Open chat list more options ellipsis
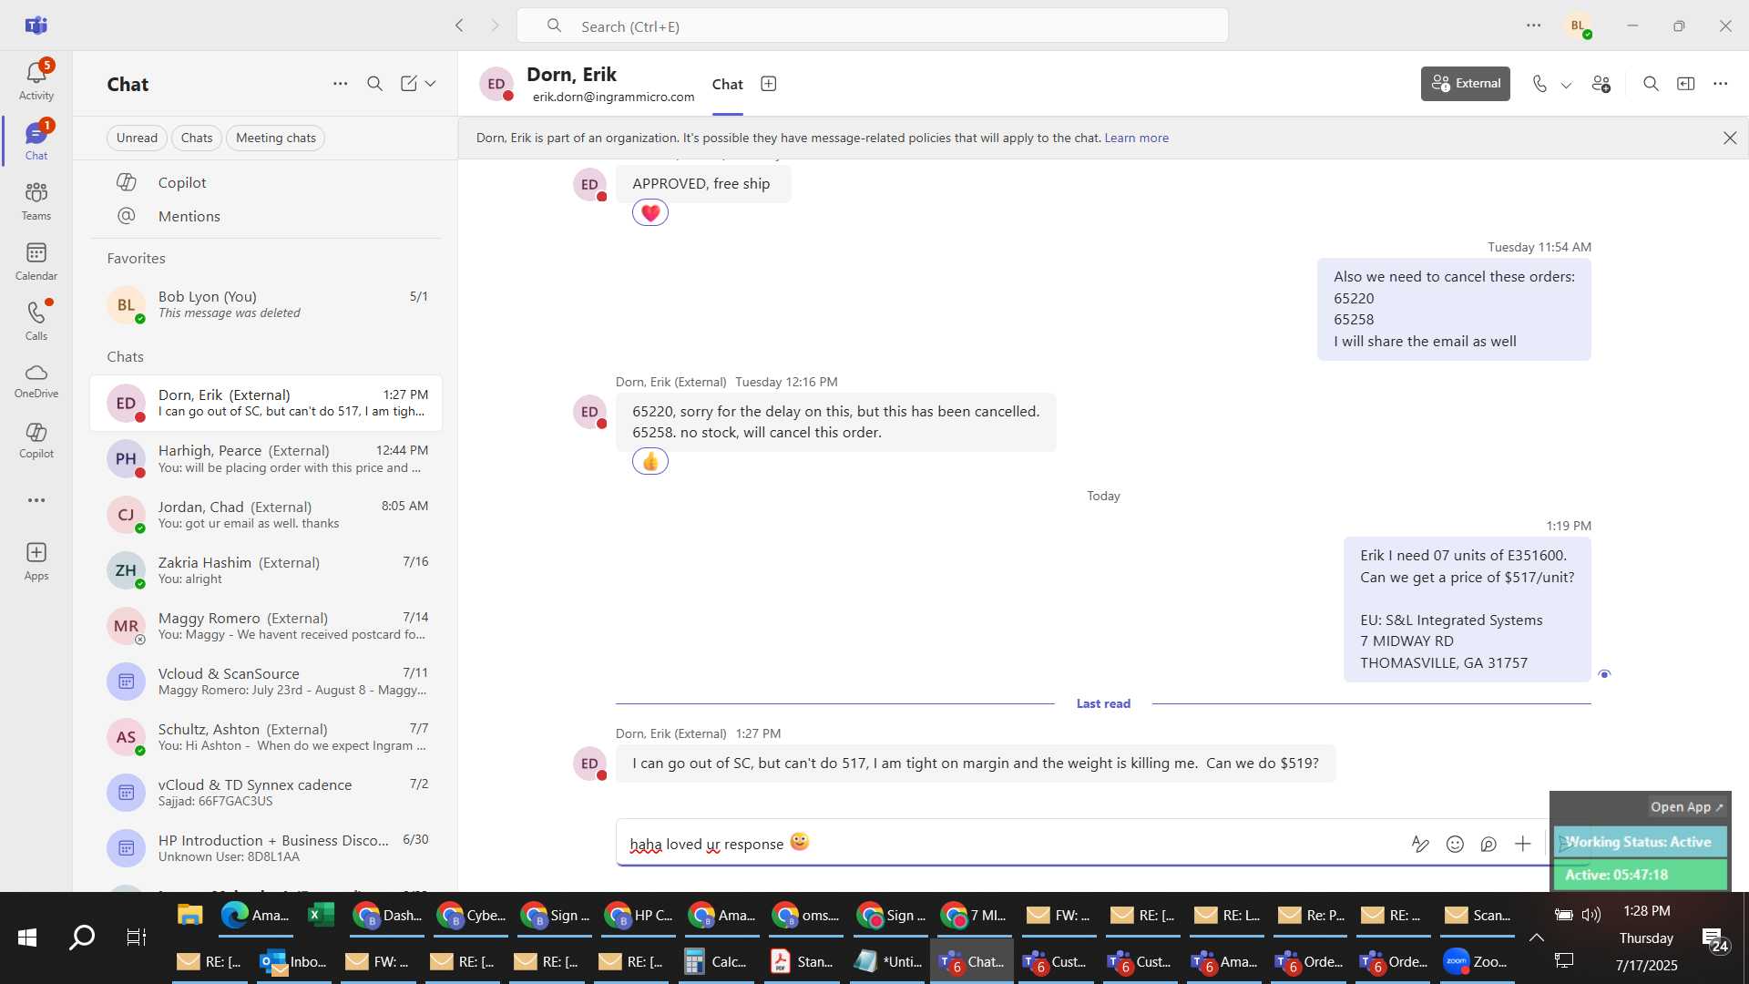The width and height of the screenshot is (1749, 984). pos(340,84)
